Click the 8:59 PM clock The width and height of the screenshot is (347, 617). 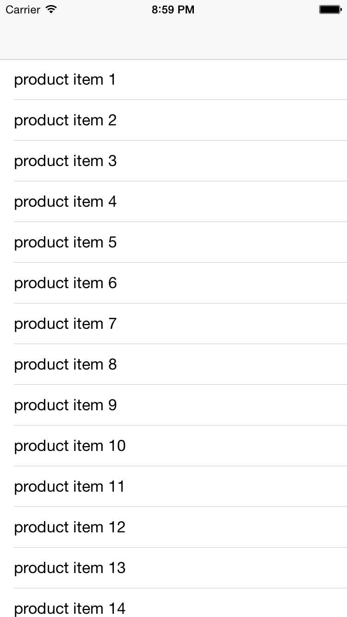pyautogui.click(x=173, y=10)
